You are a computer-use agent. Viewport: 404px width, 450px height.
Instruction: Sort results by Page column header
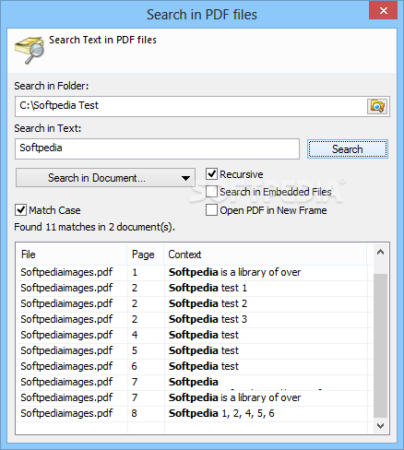[x=146, y=255]
